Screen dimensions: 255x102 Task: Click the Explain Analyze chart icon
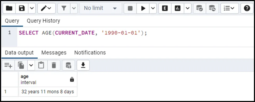click(x=178, y=8)
